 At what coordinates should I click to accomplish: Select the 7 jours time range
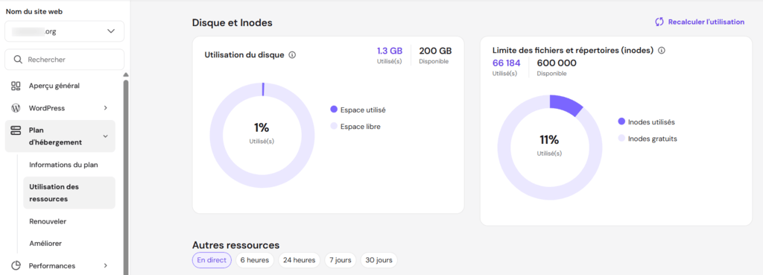340,260
